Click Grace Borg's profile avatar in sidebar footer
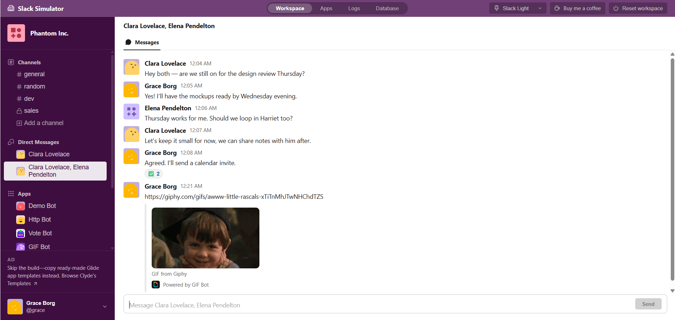This screenshot has height=320, width=675. pyautogui.click(x=15, y=307)
